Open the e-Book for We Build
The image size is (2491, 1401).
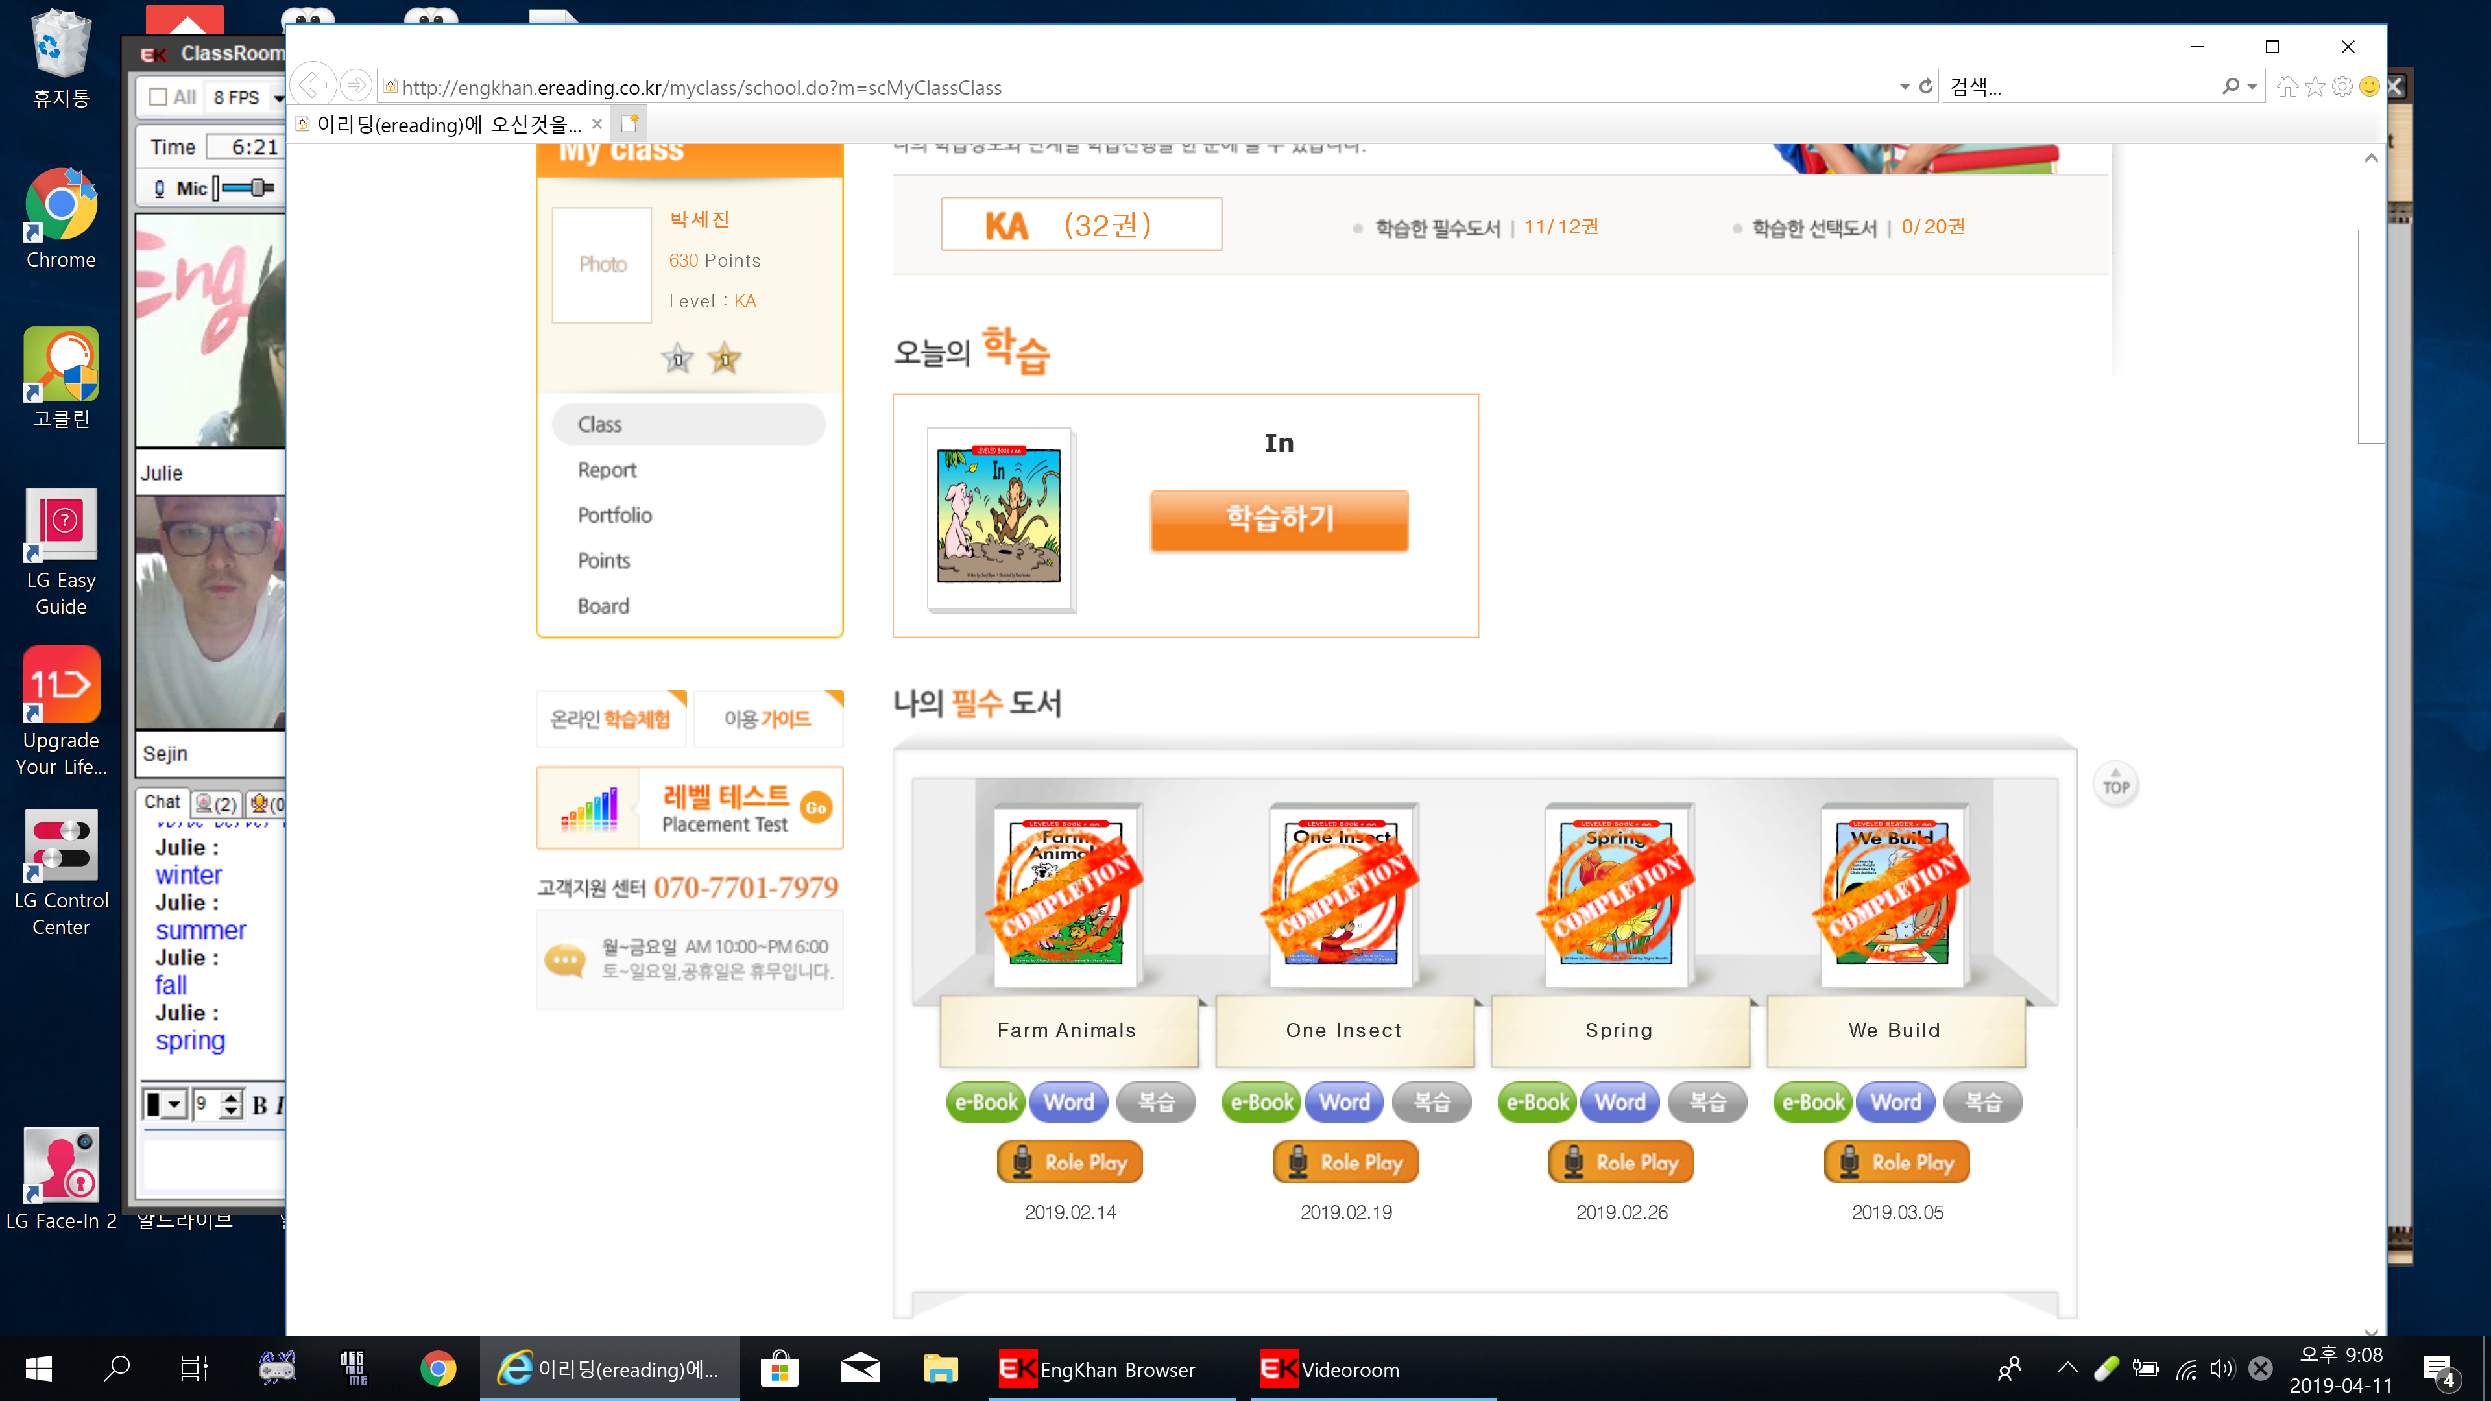1812,1102
